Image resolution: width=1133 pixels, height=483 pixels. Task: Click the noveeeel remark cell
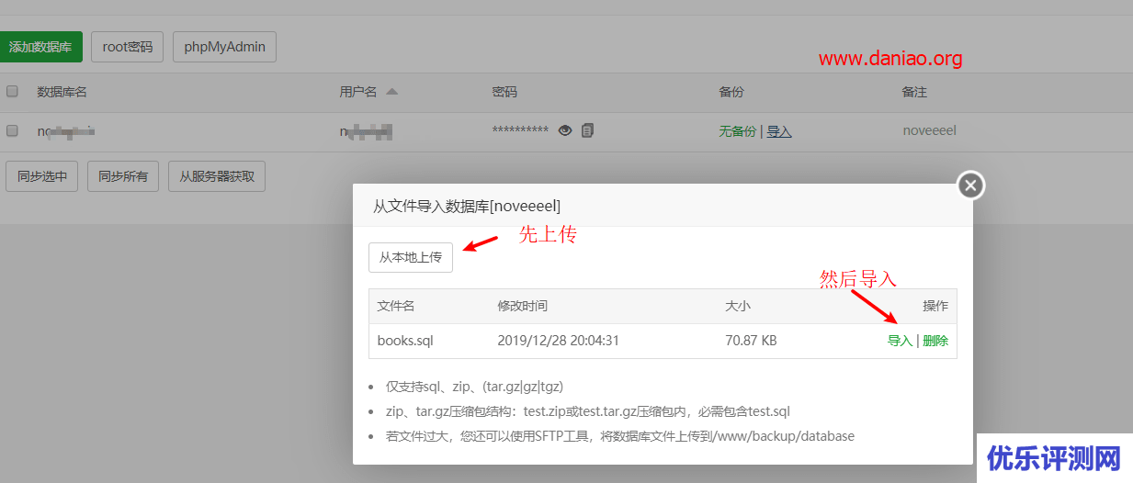930,131
